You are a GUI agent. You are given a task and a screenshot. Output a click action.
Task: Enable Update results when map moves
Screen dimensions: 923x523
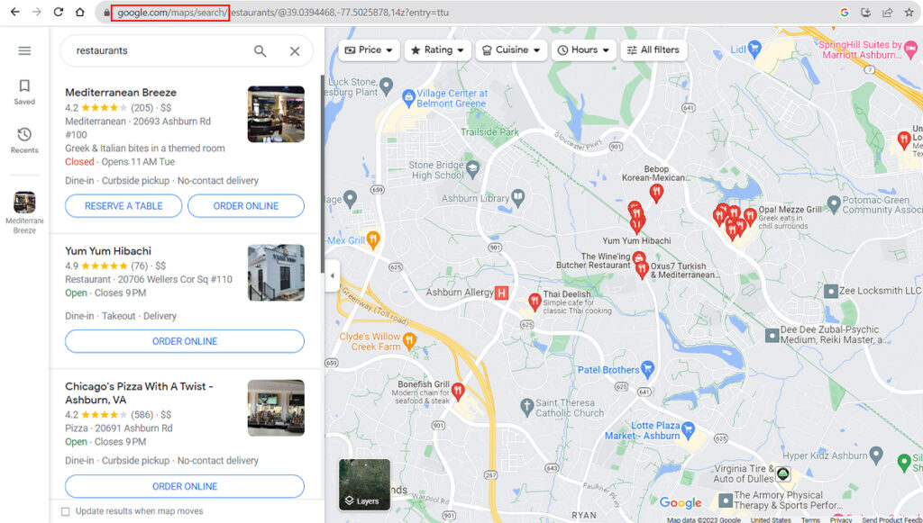point(65,510)
